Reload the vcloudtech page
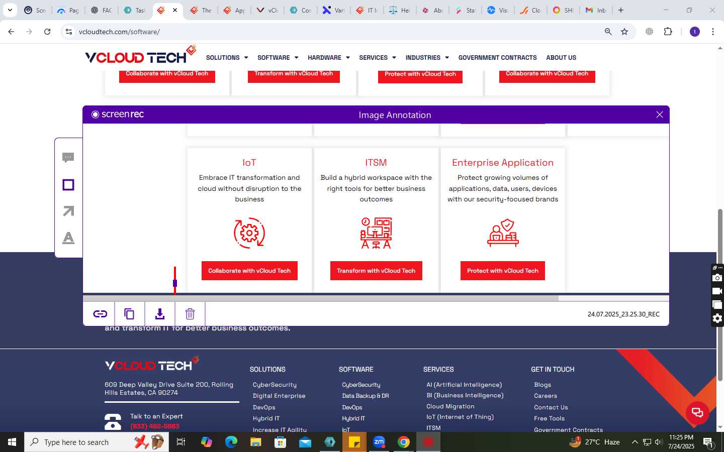Screen dimensions: 724x452 click(47, 32)
